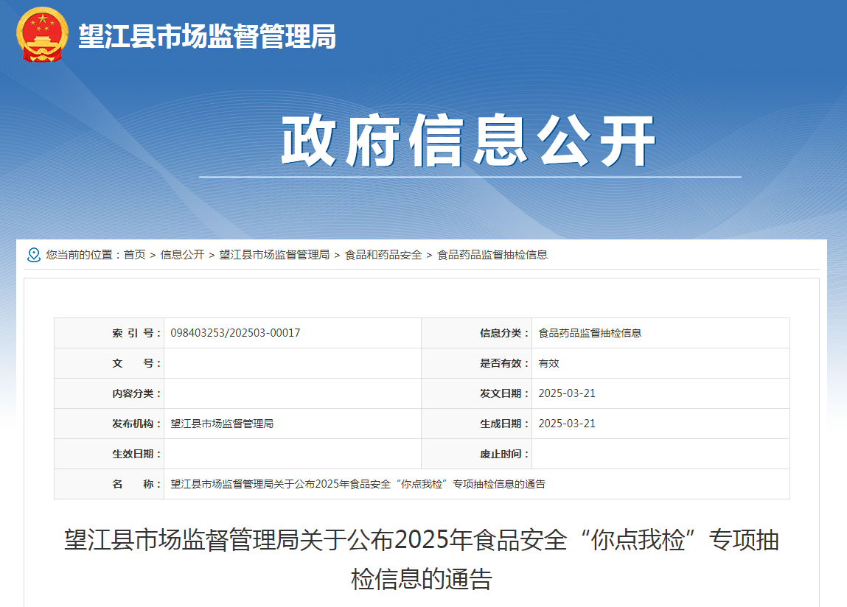
Task: Click the 生成日期 value 2025-03-21
Action: (x=567, y=424)
